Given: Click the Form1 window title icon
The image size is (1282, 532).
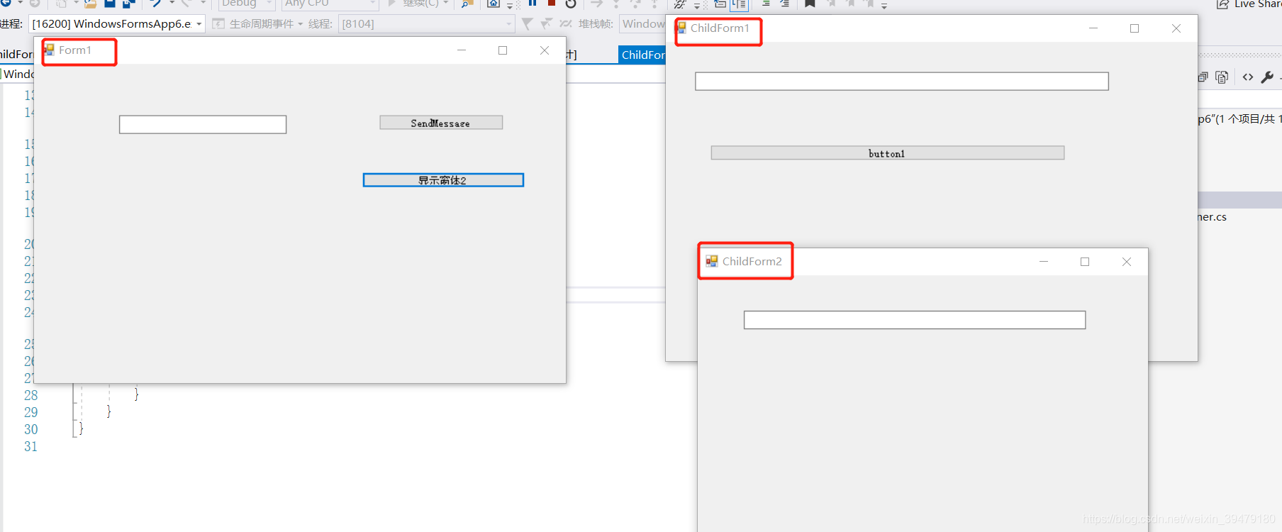Looking at the screenshot, I should click(x=50, y=50).
